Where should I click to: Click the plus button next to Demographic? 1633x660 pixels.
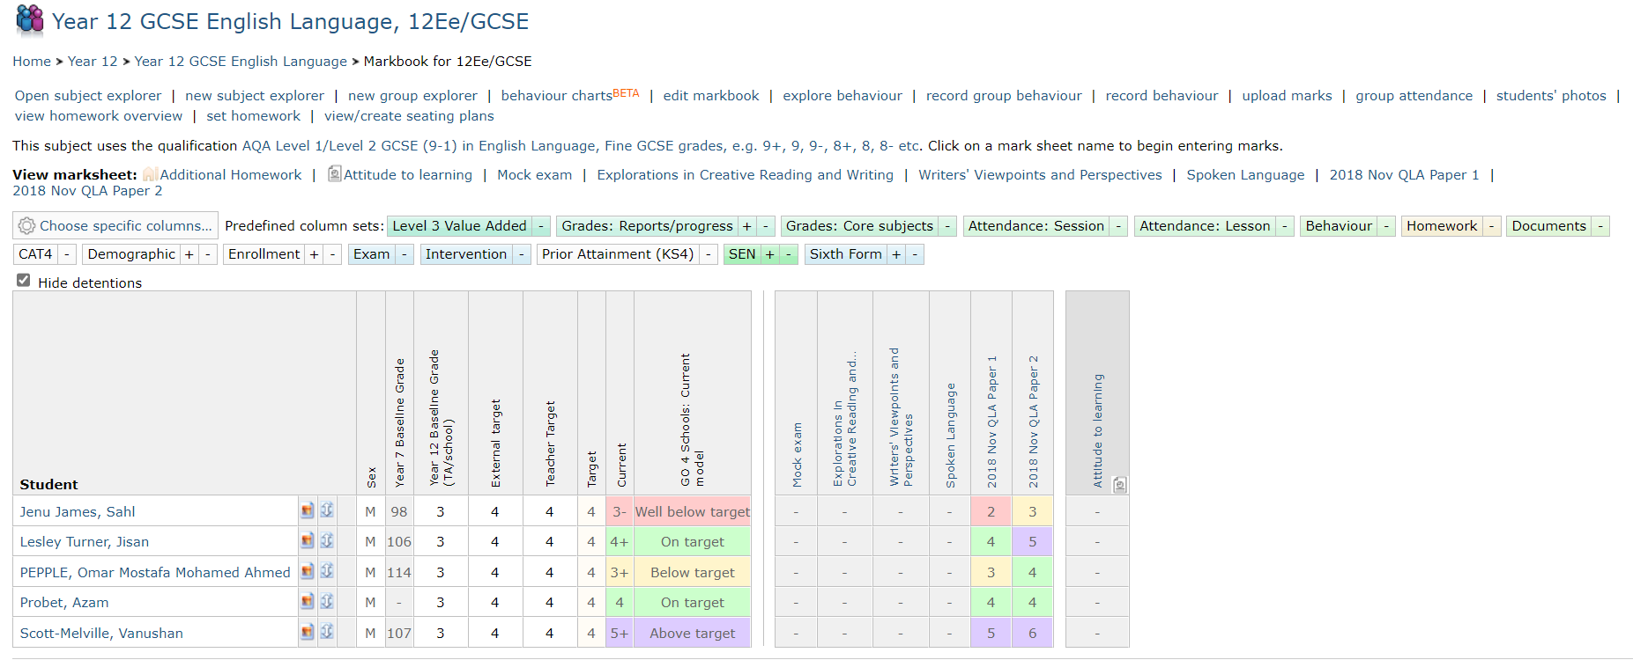point(189,254)
